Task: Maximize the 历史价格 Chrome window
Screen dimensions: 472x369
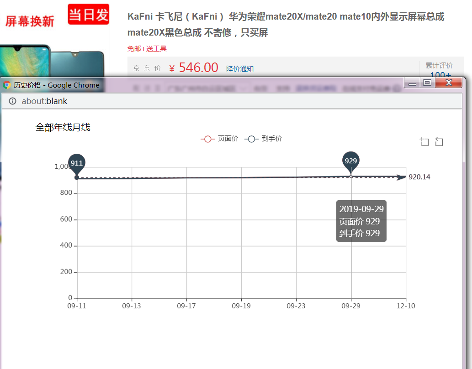Action: point(427,83)
